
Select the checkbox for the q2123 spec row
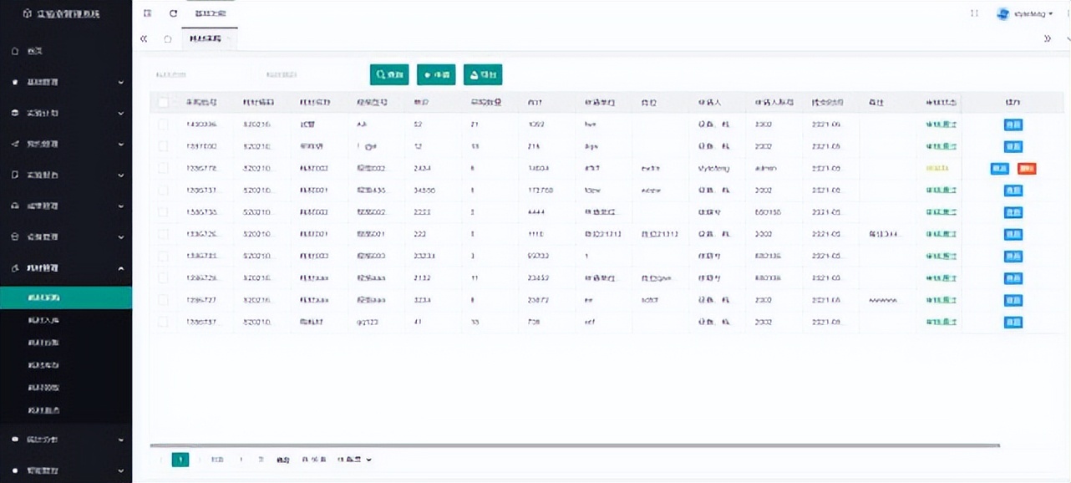[x=164, y=322]
